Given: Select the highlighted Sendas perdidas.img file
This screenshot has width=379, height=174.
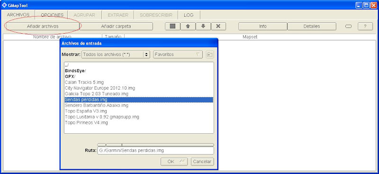Looking at the screenshot, I should (139, 100).
